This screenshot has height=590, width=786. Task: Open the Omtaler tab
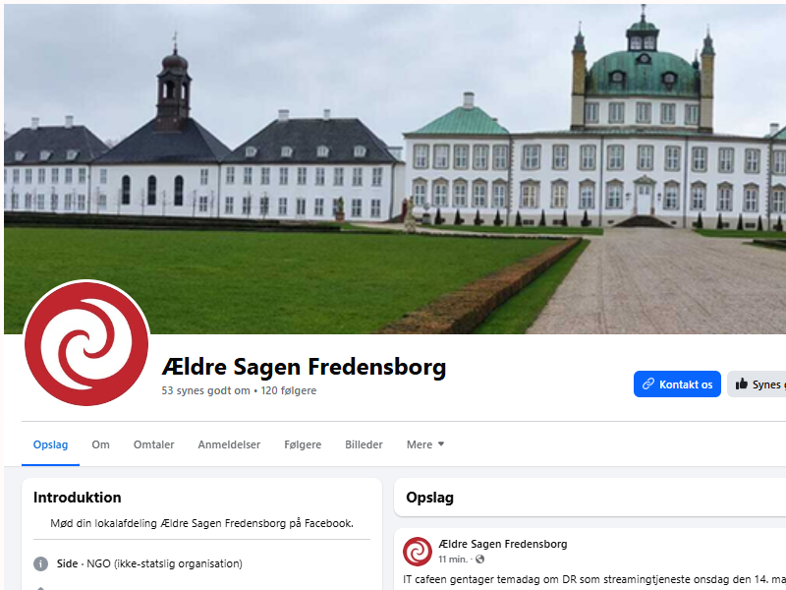pyautogui.click(x=153, y=444)
